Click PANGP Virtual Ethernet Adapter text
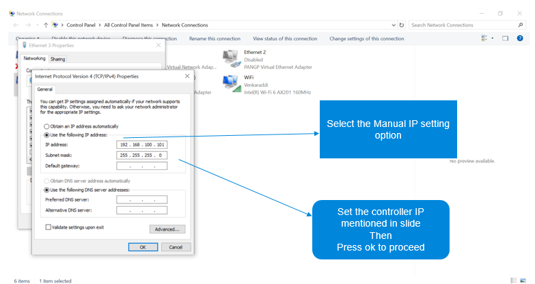The width and height of the screenshot is (535, 284). [277, 67]
